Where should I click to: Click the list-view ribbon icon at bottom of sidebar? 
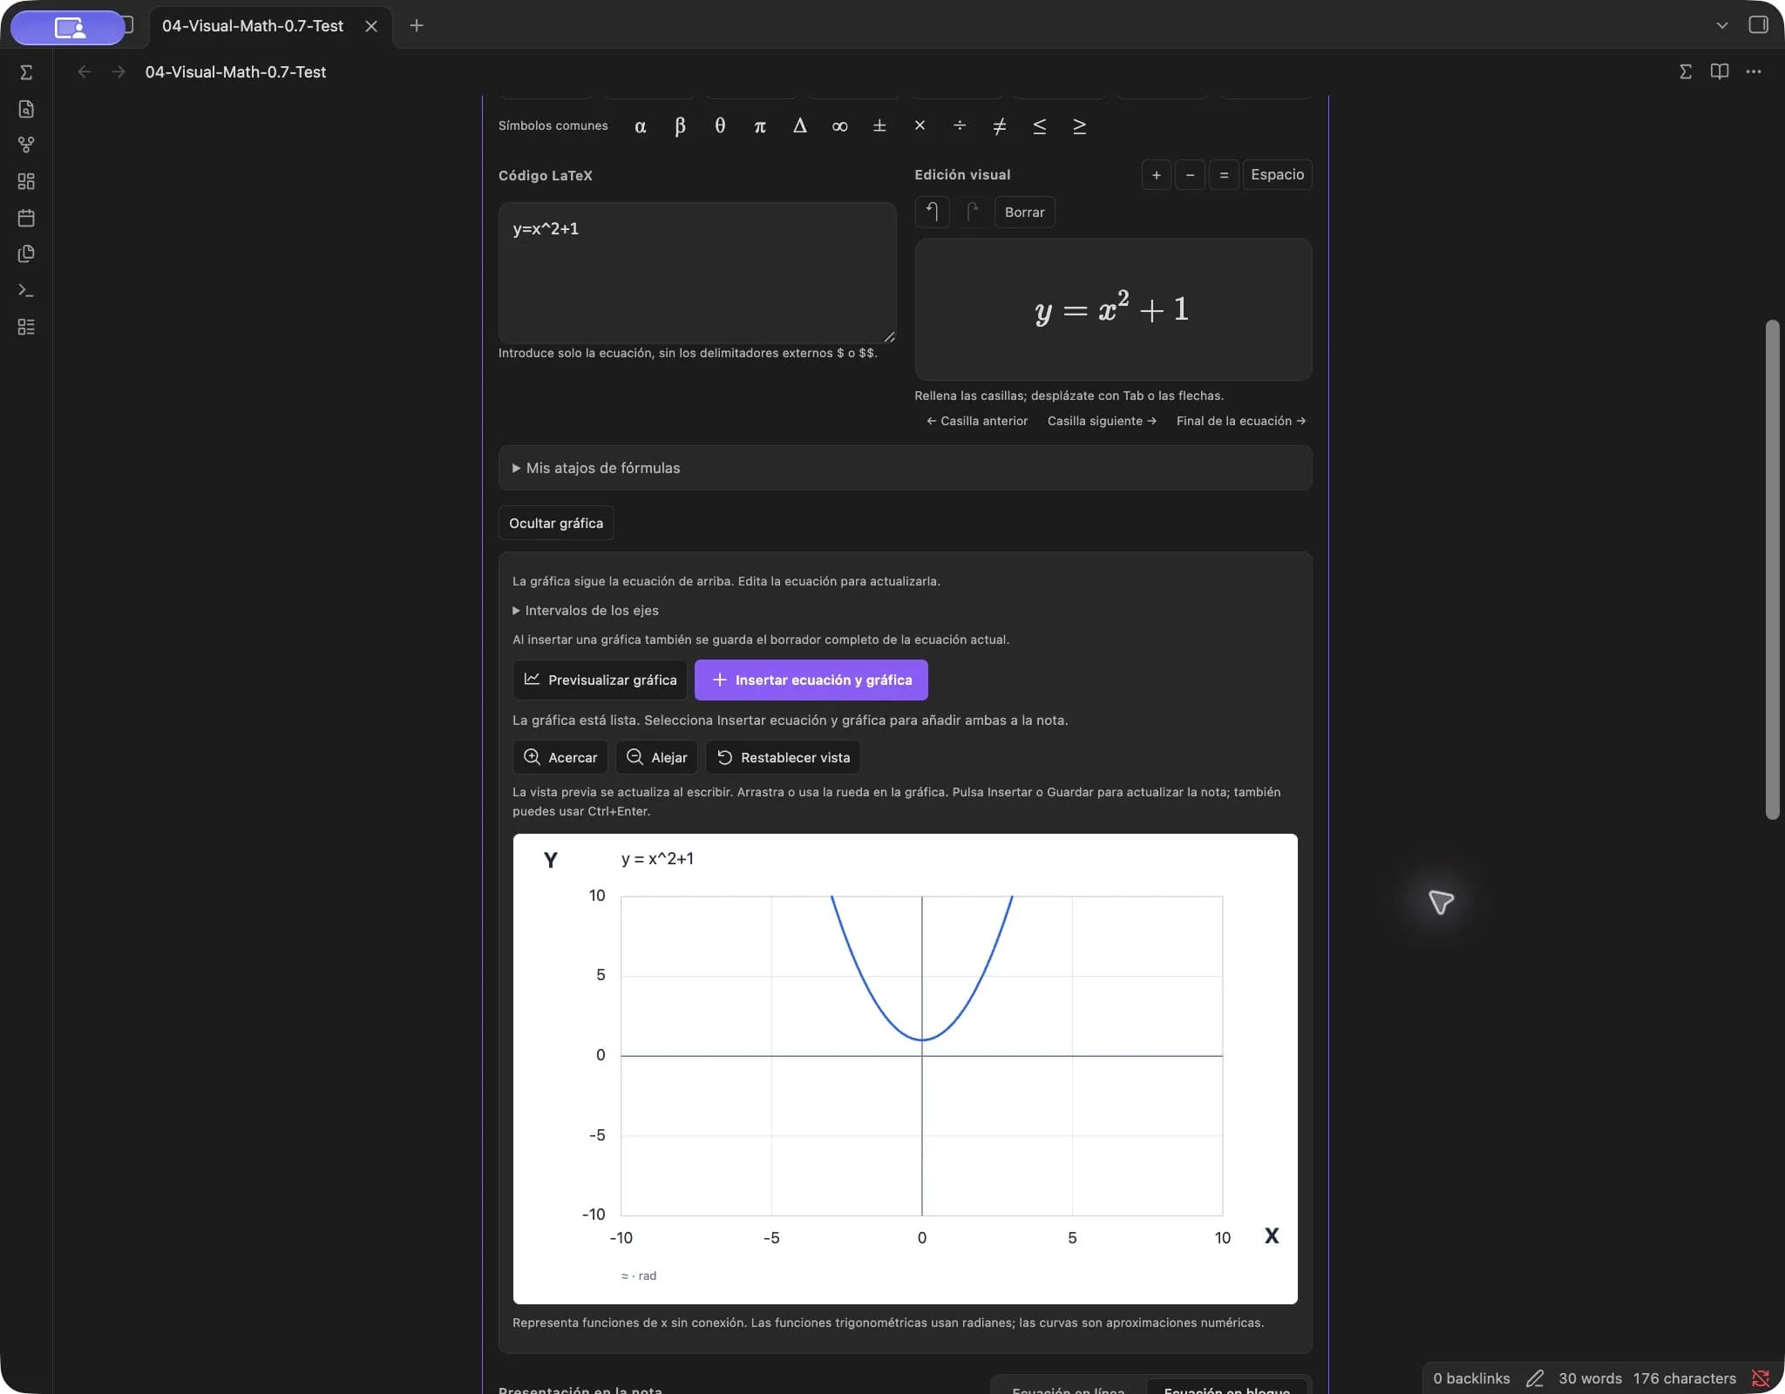26,327
